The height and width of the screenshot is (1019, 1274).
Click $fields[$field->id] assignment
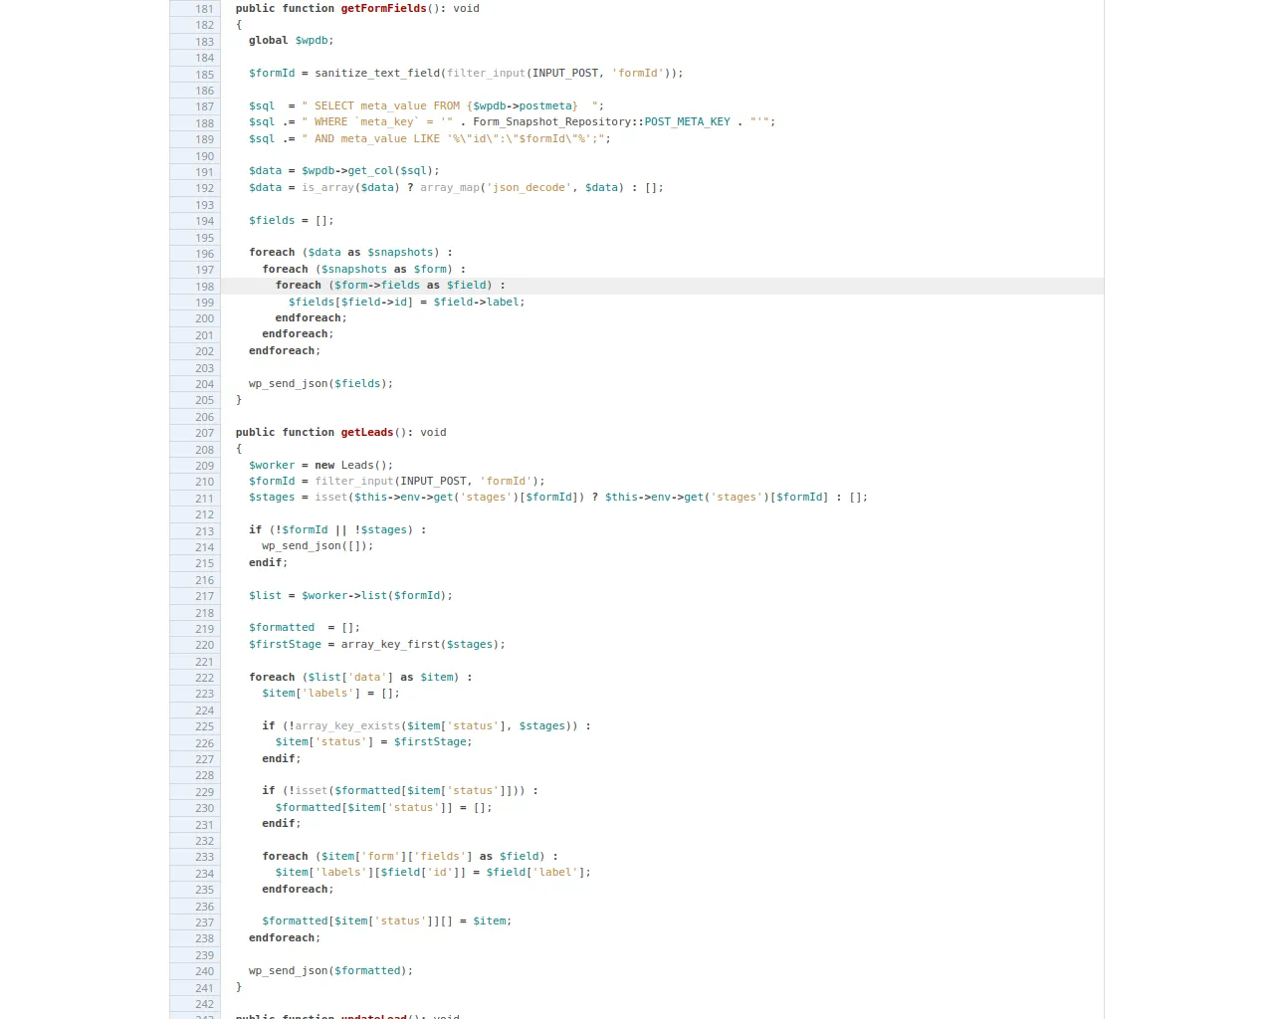point(406,302)
